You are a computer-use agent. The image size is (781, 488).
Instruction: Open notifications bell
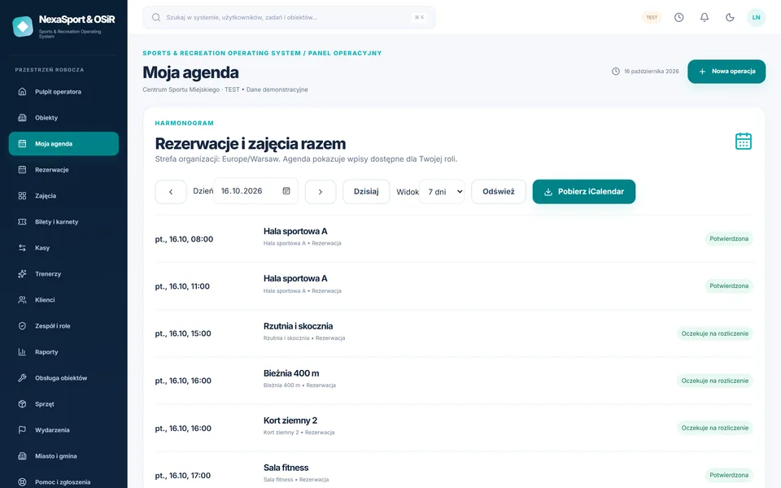[x=705, y=17]
